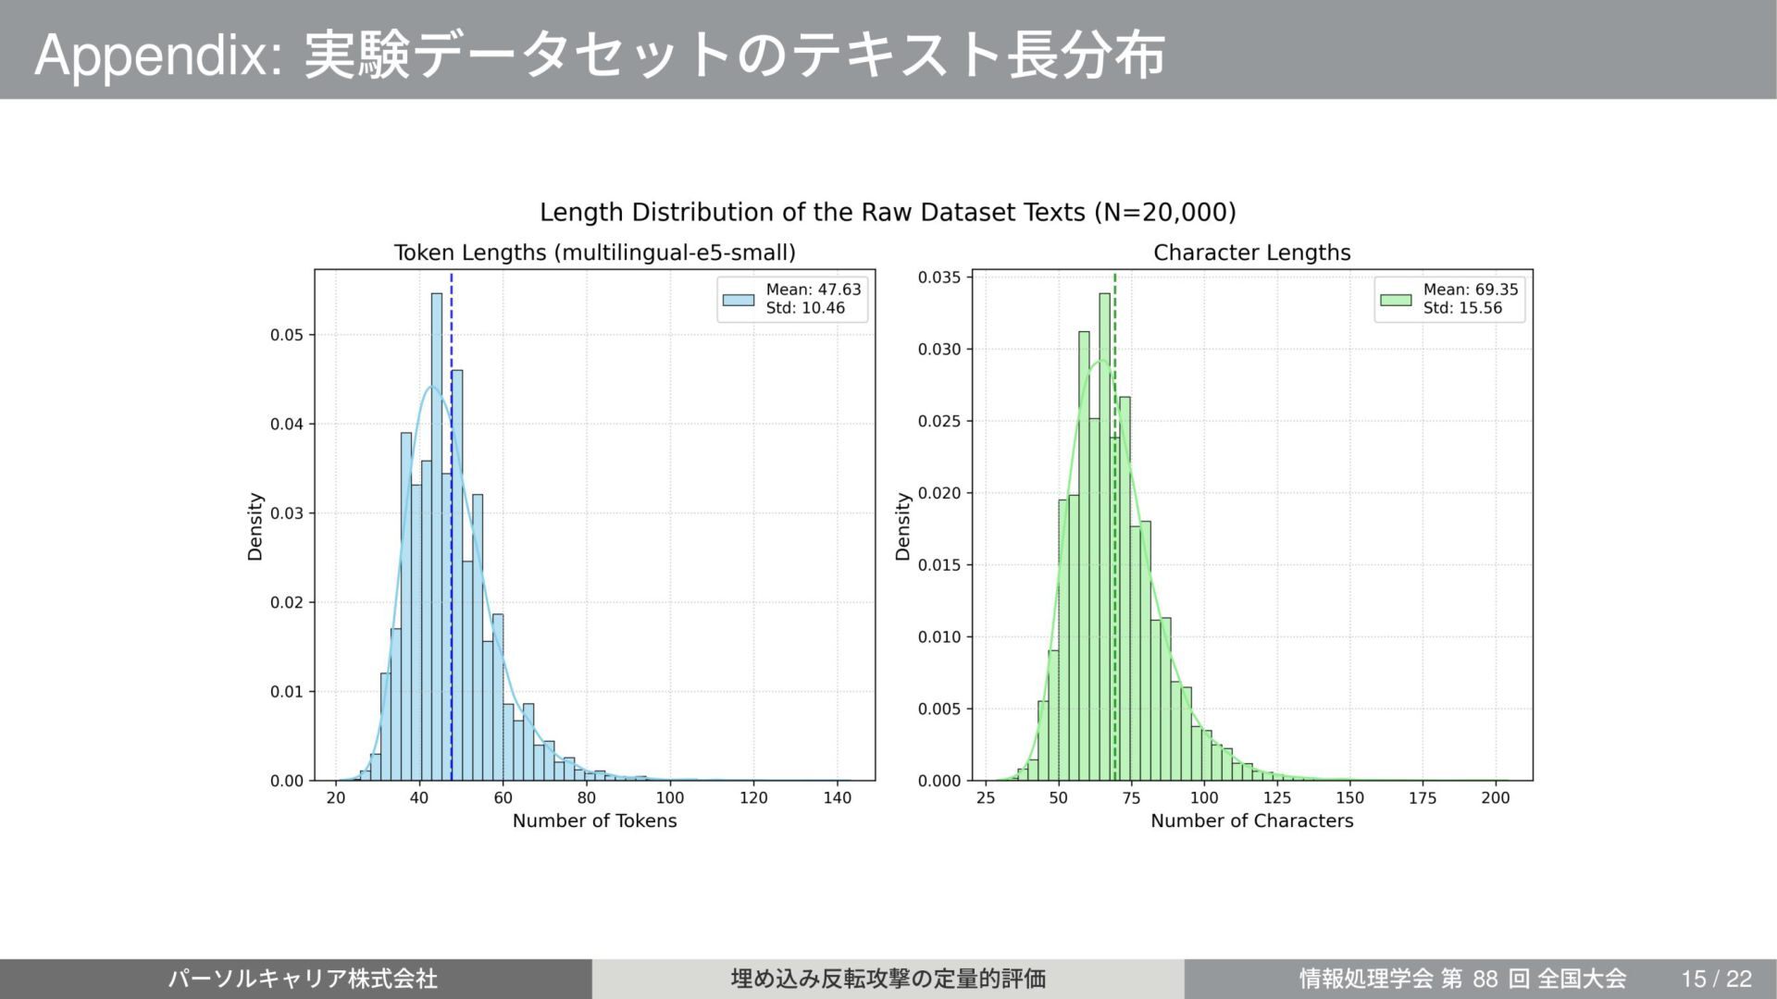Click the '0.035' tick on the character chart
Image resolution: width=1777 pixels, height=999 pixels.
pos(938,277)
